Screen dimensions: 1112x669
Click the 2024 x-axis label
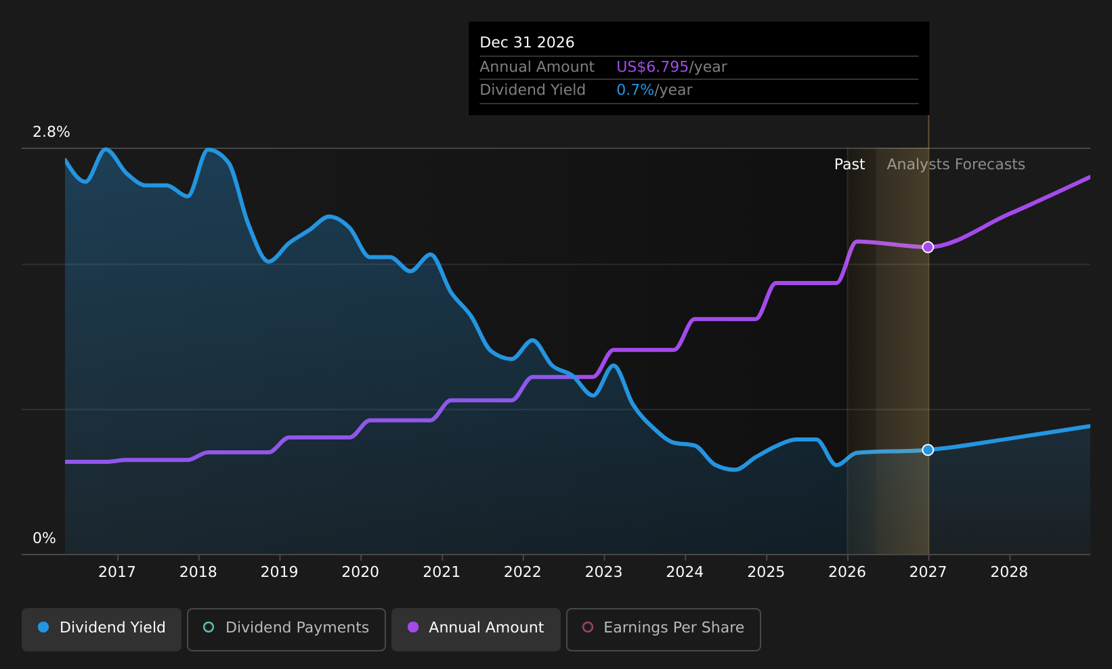click(x=685, y=572)
